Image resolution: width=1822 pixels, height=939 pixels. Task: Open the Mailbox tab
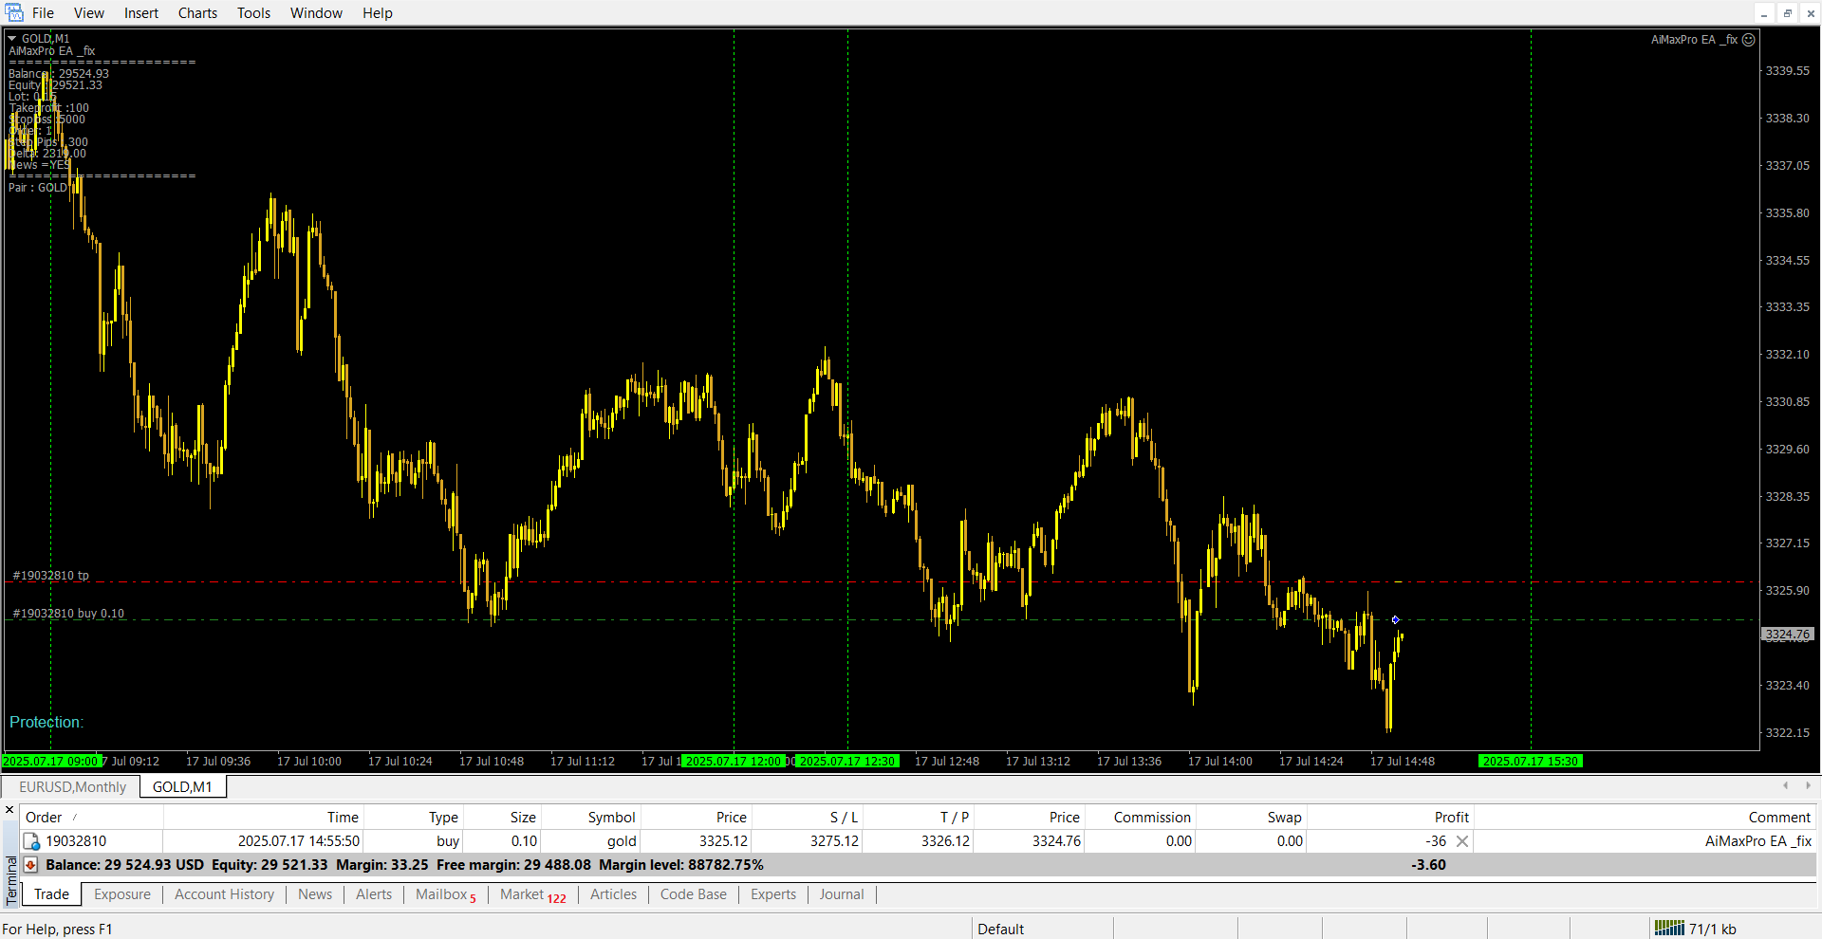[x=442, y=894]
